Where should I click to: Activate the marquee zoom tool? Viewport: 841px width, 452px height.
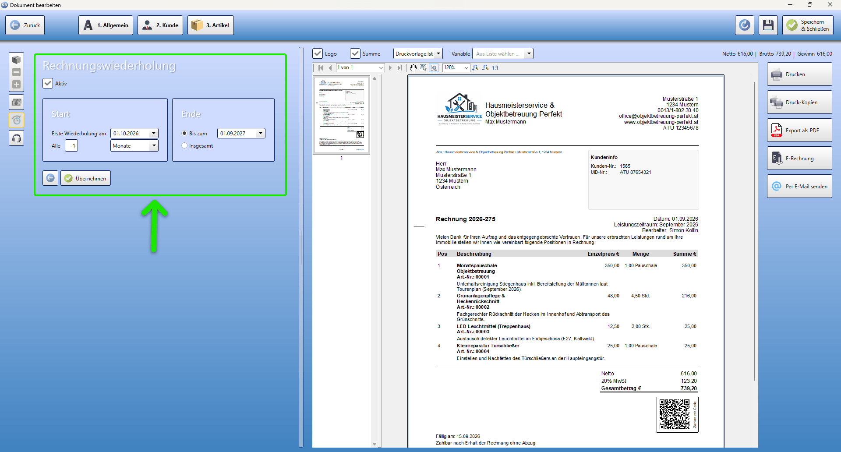(x=434, y=68)
